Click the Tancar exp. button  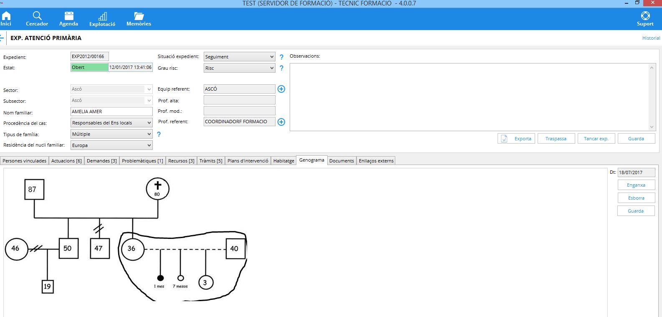pos(596,139)
